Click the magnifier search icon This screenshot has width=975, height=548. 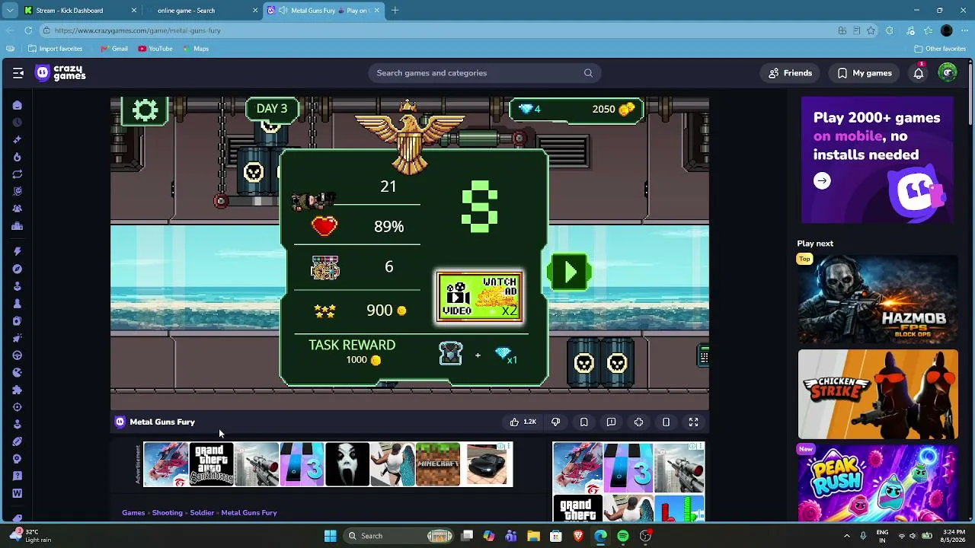pyautogui.click(x=588, y=73)
